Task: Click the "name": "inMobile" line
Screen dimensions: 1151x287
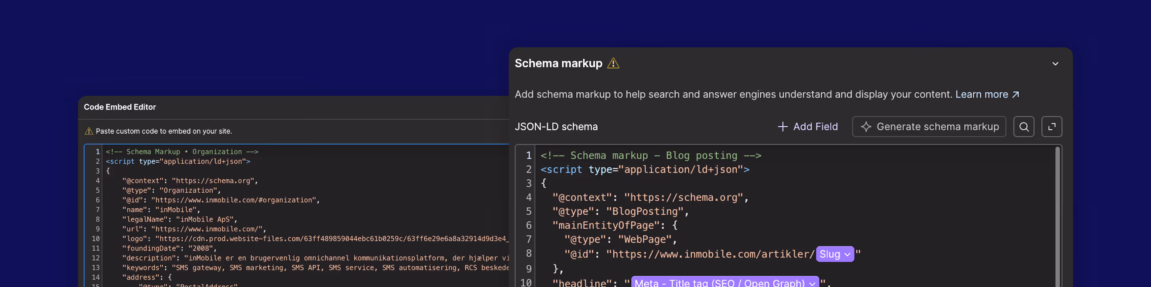Action: 161,209
